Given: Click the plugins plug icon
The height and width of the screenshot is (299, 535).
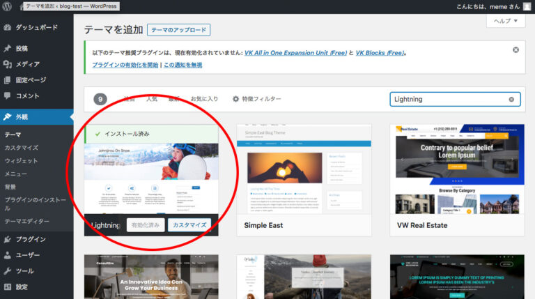Looking at the screenshot, I should click(x=8, y=239).
